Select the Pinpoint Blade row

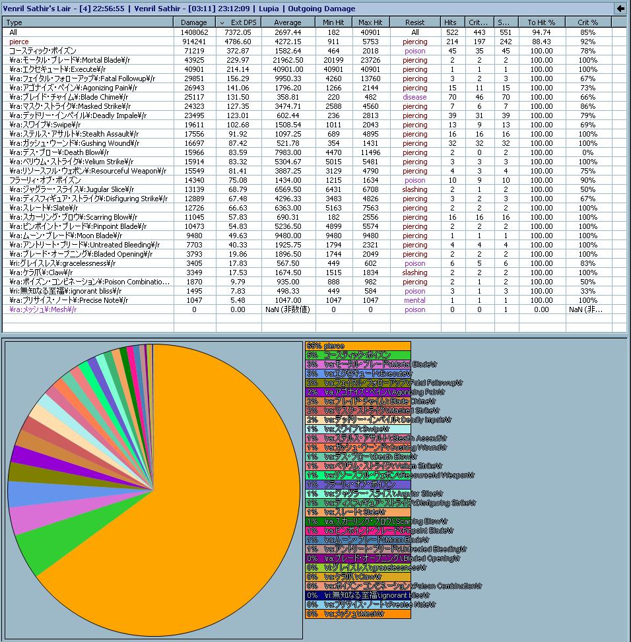coord(314,226)
